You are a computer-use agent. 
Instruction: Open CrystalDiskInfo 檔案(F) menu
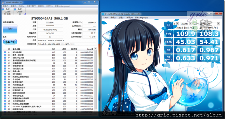click(5, 6)
